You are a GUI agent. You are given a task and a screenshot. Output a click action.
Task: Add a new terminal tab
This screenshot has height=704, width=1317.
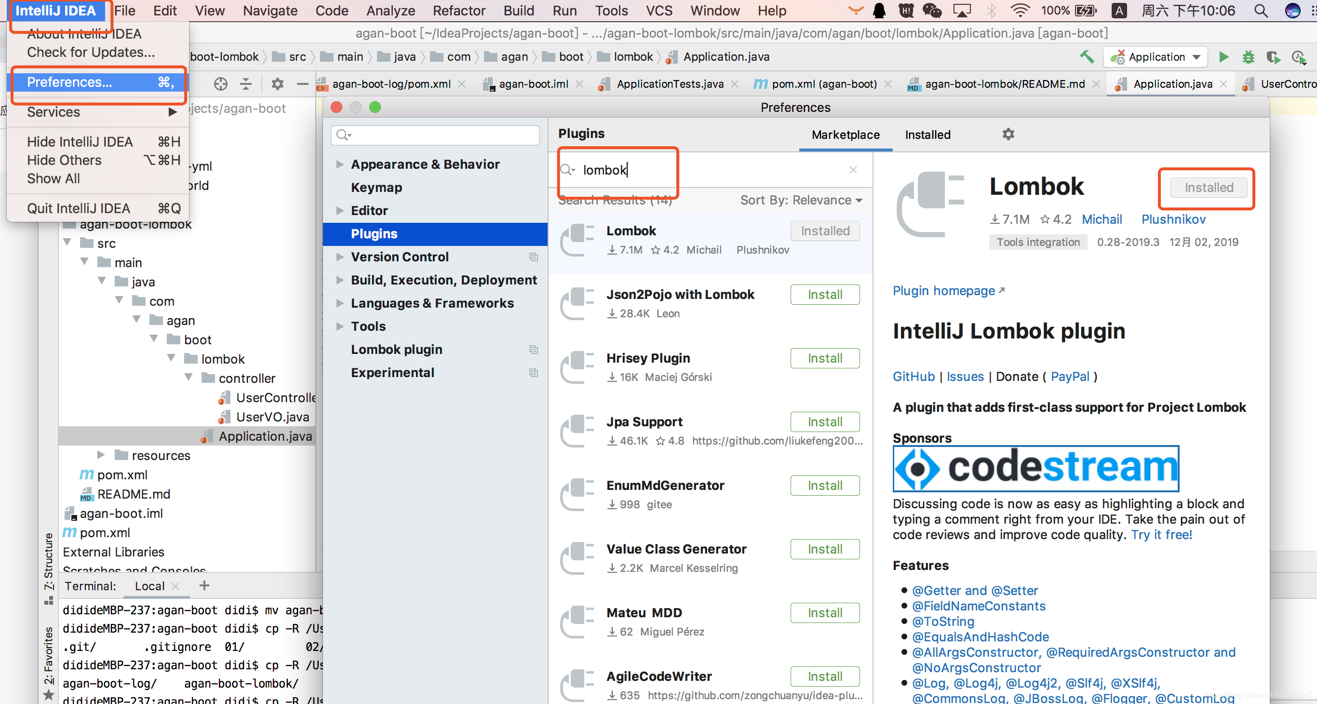204,585
